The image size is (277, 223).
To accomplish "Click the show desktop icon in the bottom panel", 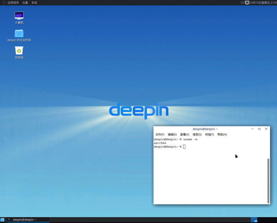I will [2, 220].
